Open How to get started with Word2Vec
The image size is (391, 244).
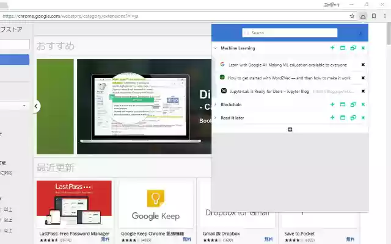289,78
